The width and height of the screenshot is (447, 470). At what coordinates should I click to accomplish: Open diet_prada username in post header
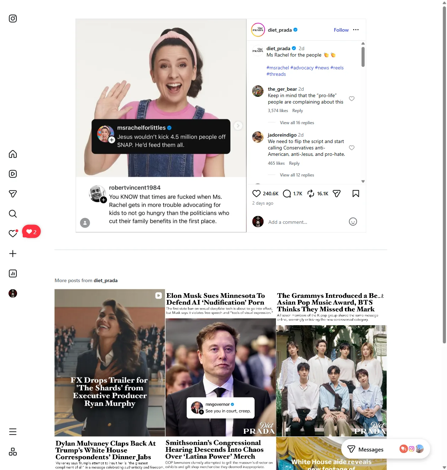coord(280,30)
